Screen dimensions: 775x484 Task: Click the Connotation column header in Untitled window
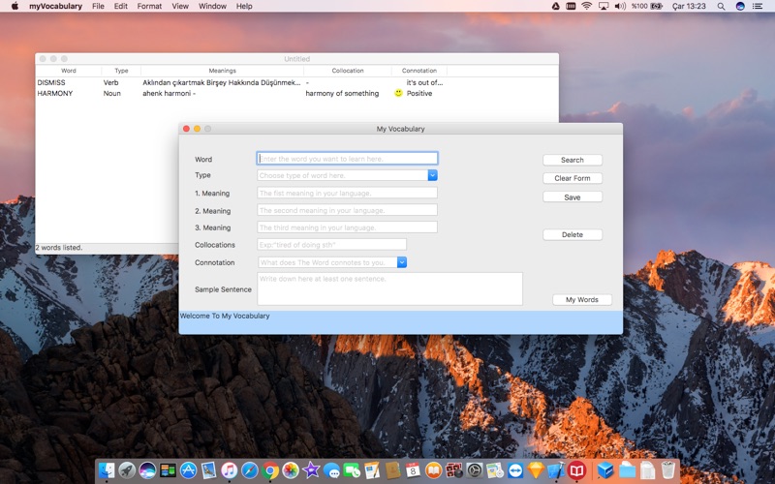tap(419, 71)
